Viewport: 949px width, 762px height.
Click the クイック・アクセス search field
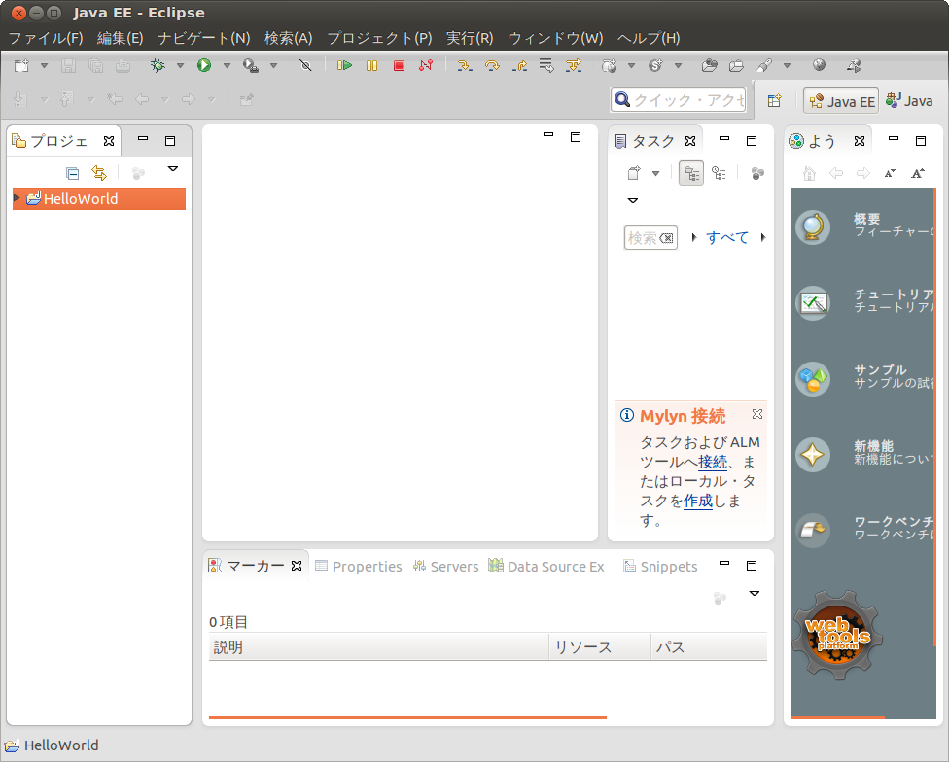point(679,100)
